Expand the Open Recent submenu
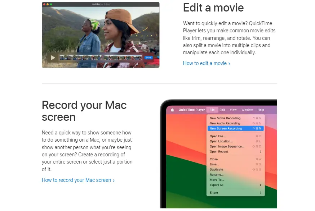The height and width of the screenshot is (211, 315). click(219, 152)
